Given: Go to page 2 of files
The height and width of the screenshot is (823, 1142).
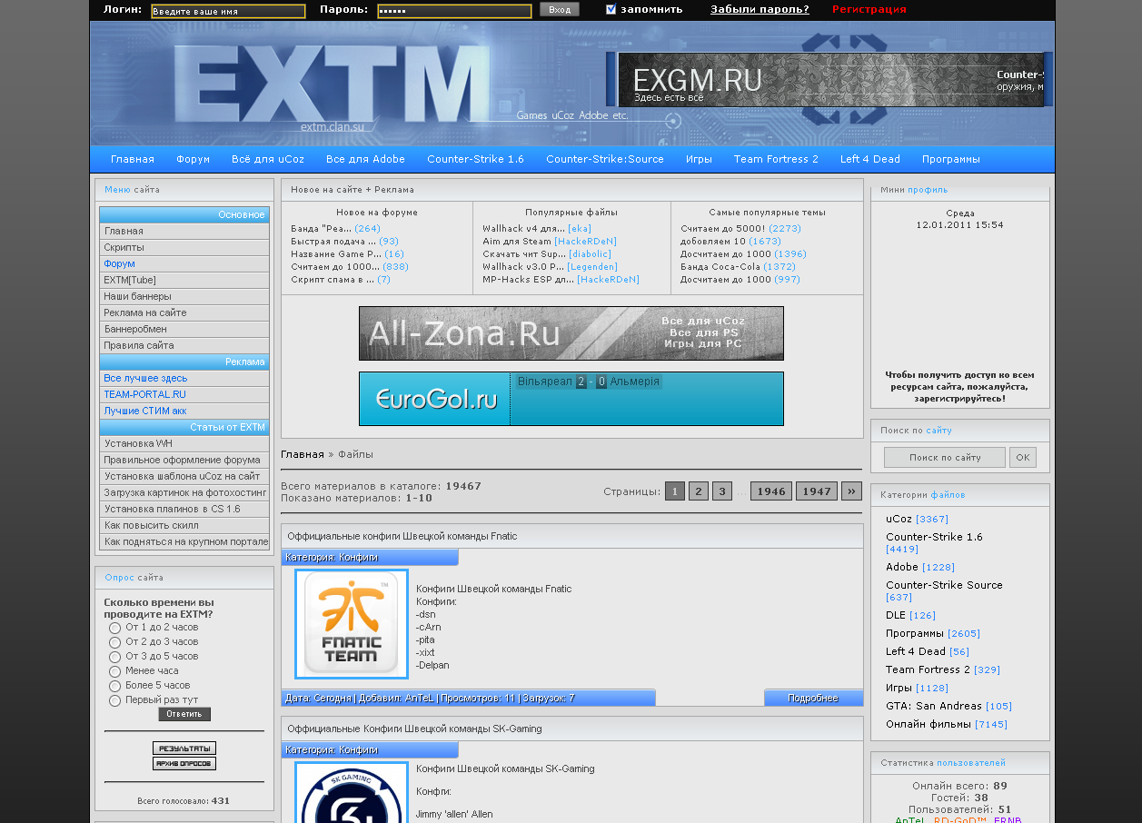Looking at the screenshot, I should coord(698,491).
